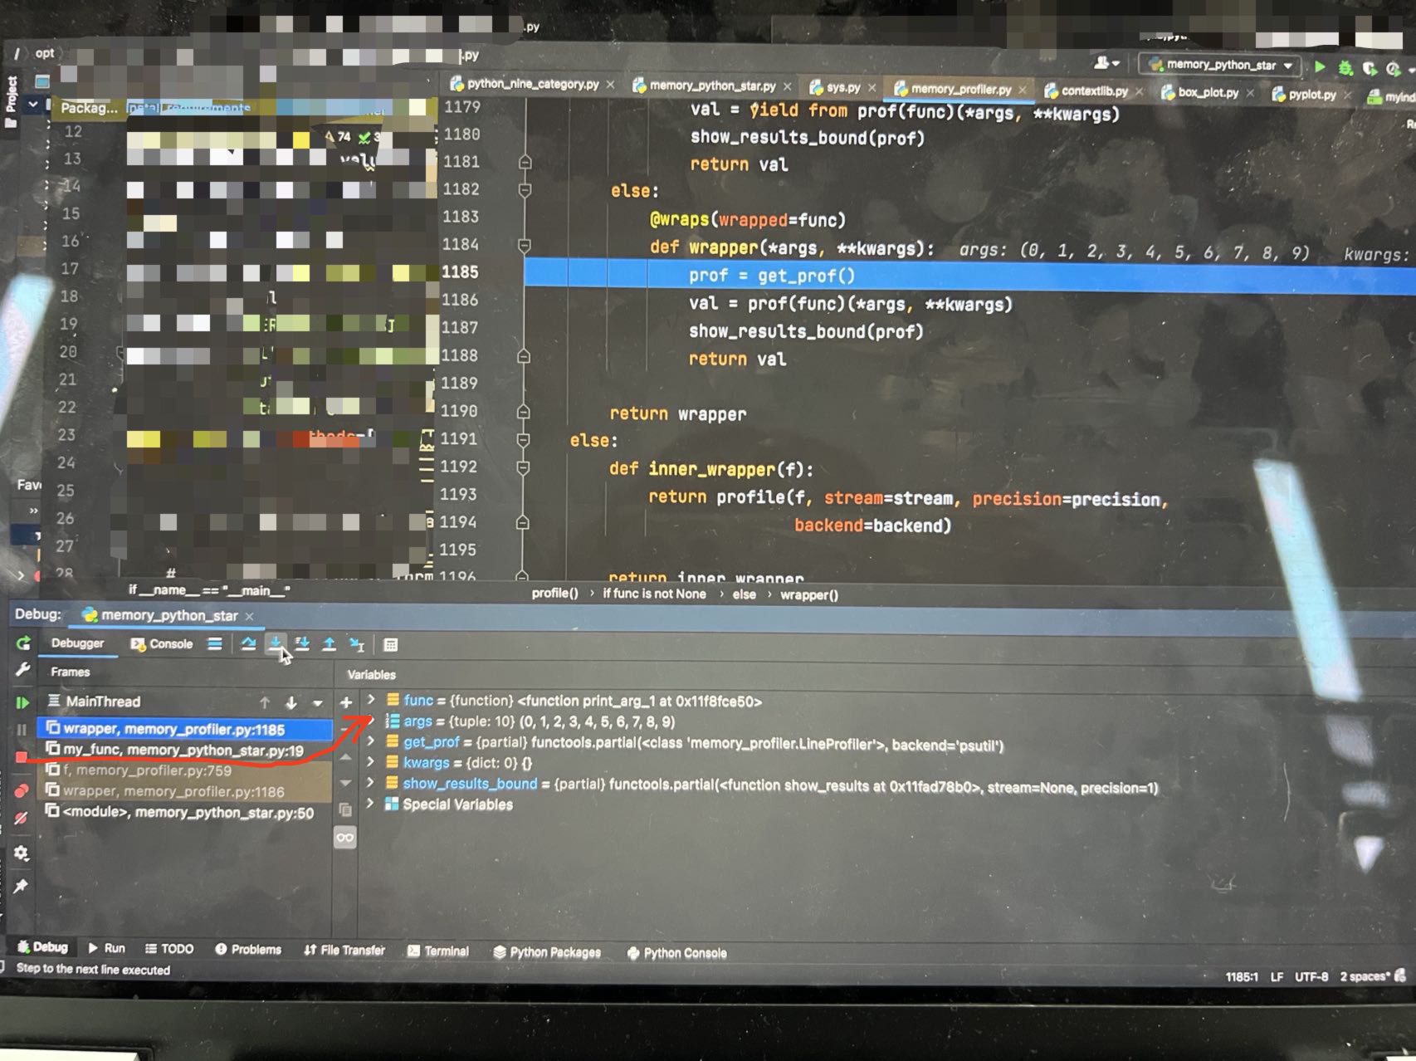Select next frame down arrow
Image resolution: width=1416 pixels, height=1061 pixels.
[x=291, y=702]
